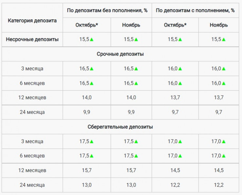Click green arrow beside 16,0 in 3 месяца Октябрь cell
This screenshot has height=195, width=242.
pos(180,69)
